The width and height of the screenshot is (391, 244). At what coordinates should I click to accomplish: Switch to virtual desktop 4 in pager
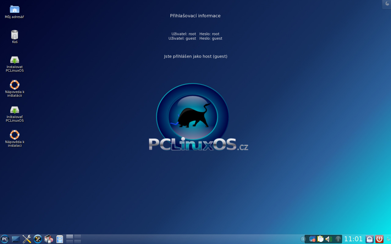point(78,242)
